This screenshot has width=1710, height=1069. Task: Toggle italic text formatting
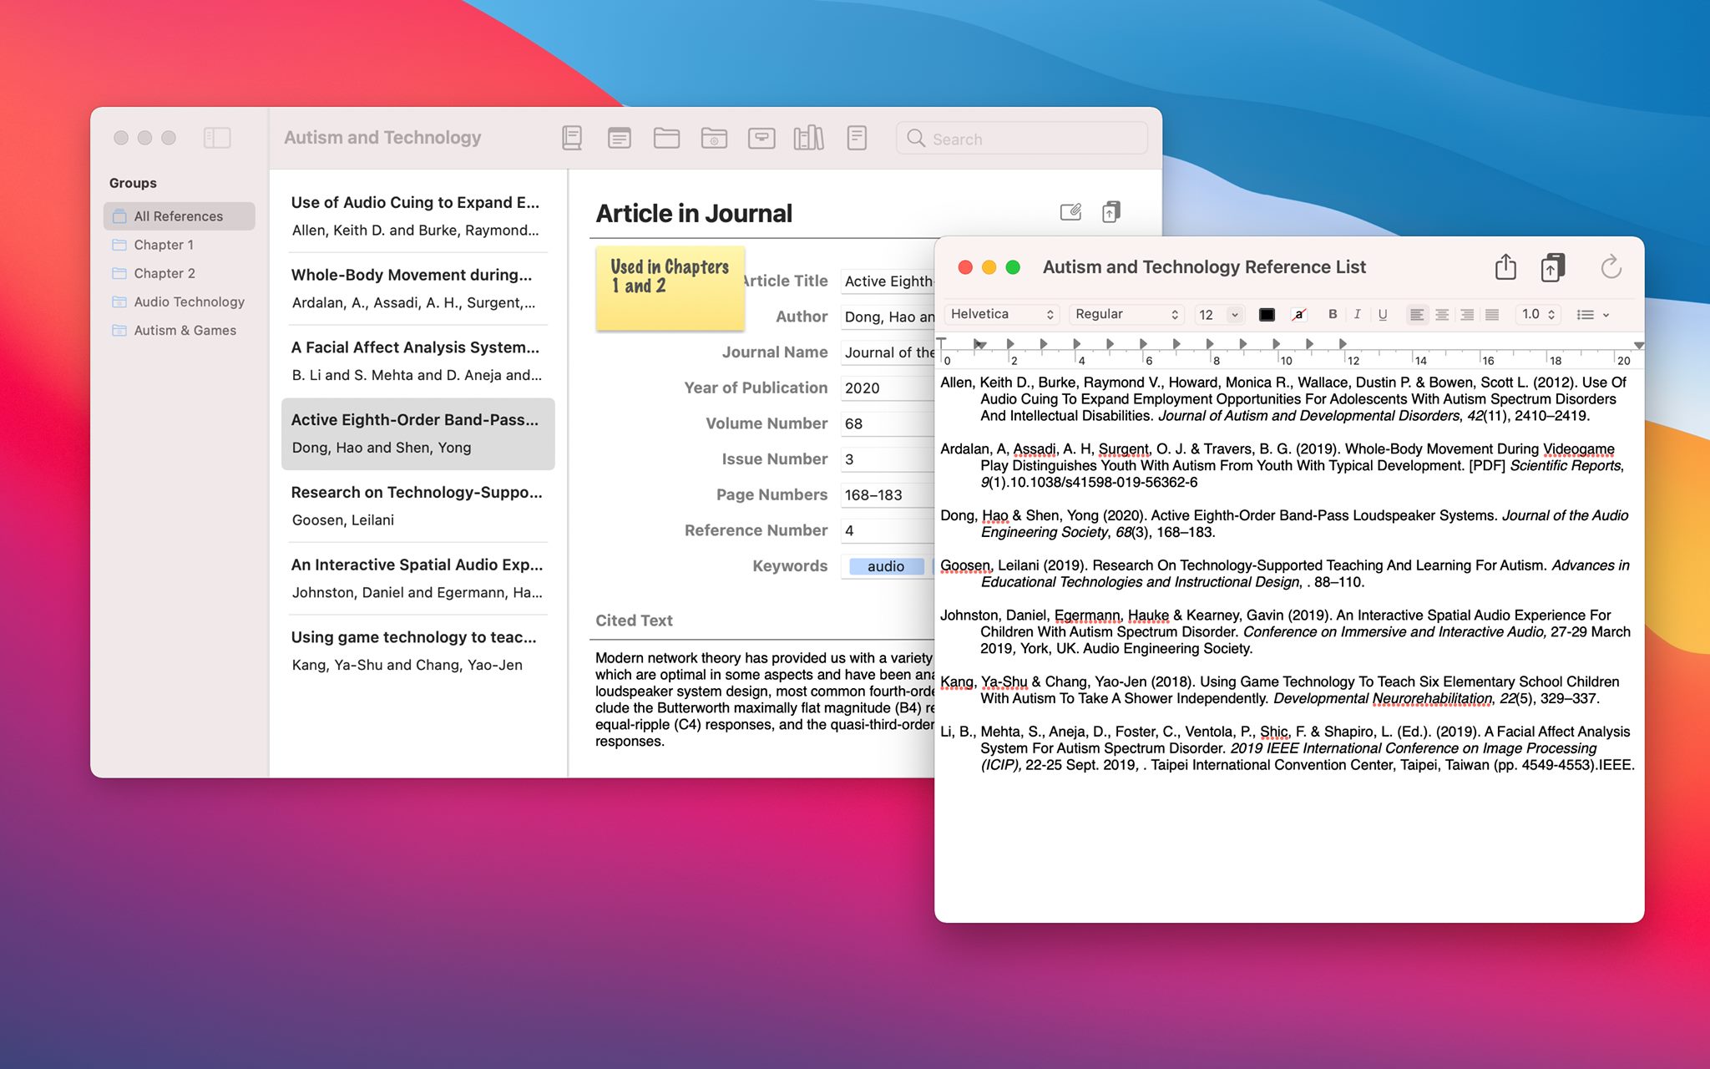coord(1358,314)
